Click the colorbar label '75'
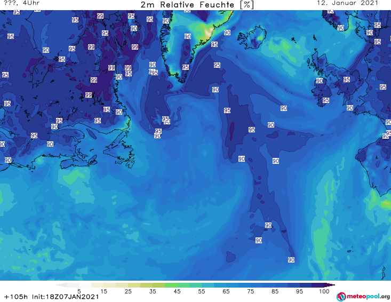This screenshot has height=302, width=391. (250, 291)
